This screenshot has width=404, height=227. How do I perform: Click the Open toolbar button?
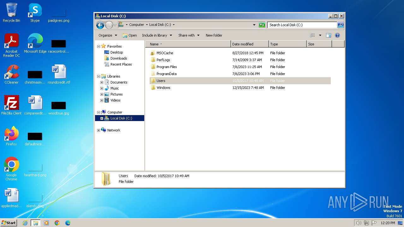tap(130, 35)
